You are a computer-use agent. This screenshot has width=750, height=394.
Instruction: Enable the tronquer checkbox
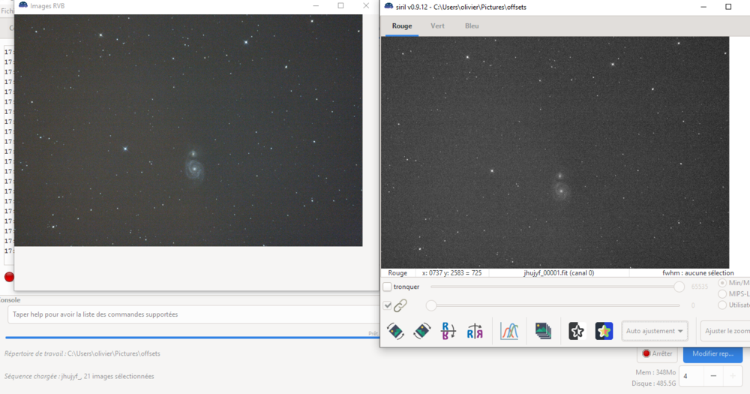388,287
